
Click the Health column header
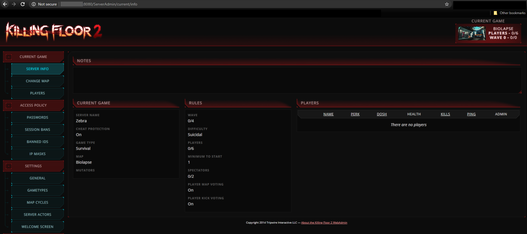coord(414,114)
